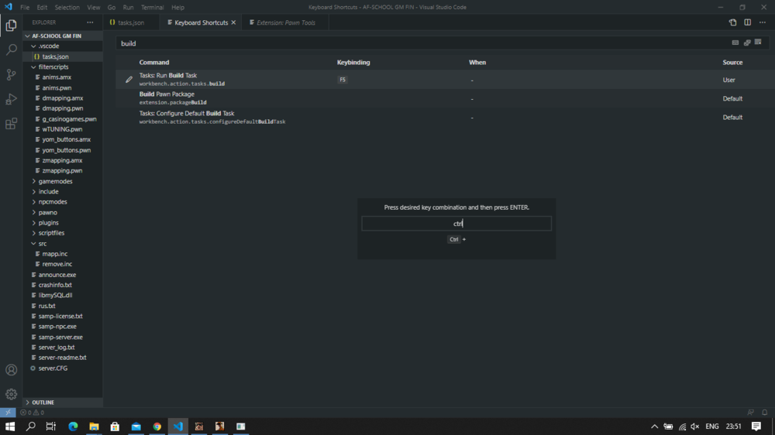775x435 pixels.
Task: Open the Selection menu
Action: tap(67, 8)
